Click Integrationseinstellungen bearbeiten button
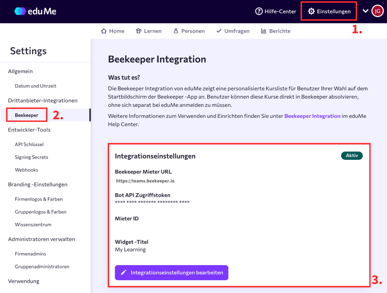This screenshot has width=387, height=293. point(171,272)
